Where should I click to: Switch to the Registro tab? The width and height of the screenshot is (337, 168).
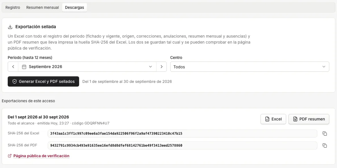pos(13,7)
